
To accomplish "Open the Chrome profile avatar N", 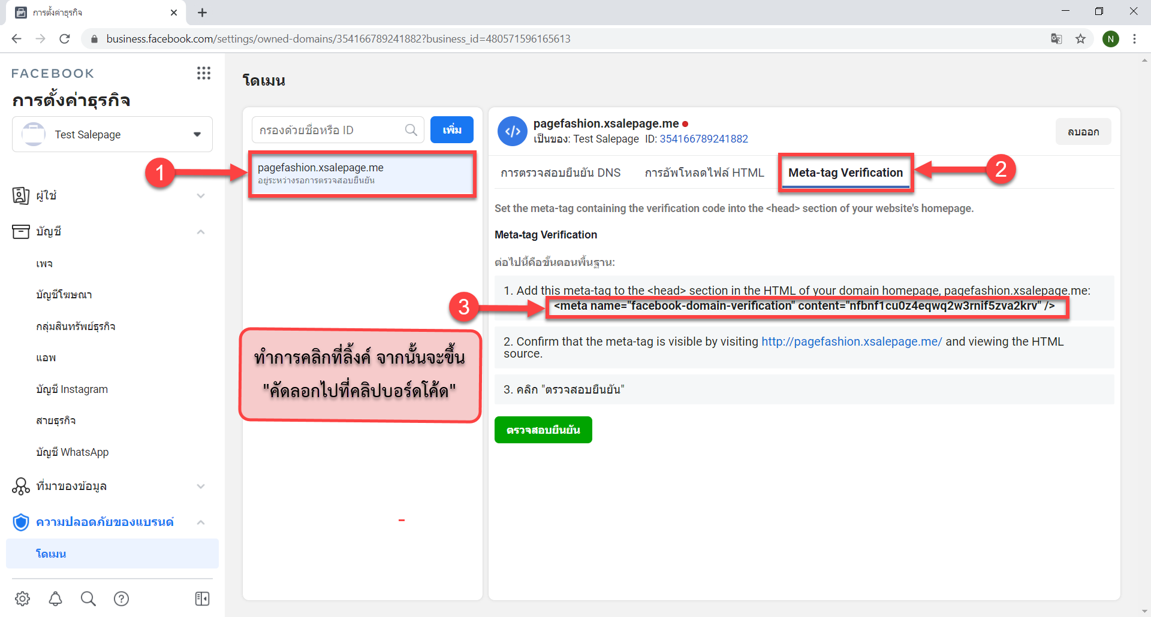I will tap(1111, 39).
